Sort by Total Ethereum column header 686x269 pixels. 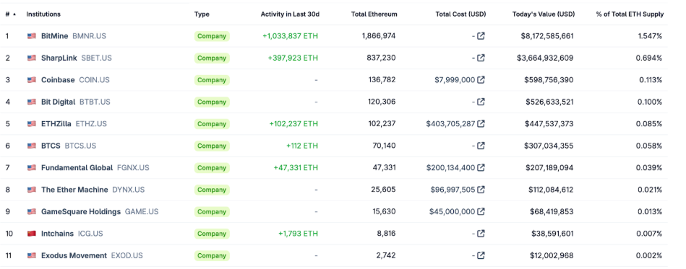(374, 14)
